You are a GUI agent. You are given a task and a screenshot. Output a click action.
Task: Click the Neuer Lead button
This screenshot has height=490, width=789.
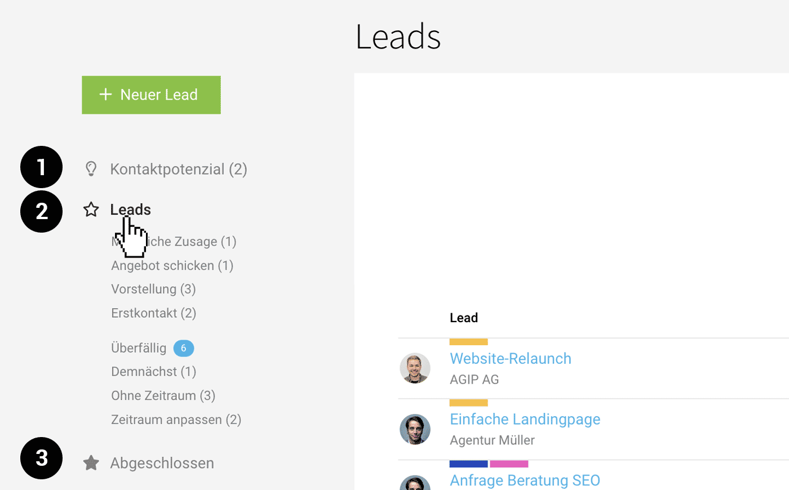(151, 95)
